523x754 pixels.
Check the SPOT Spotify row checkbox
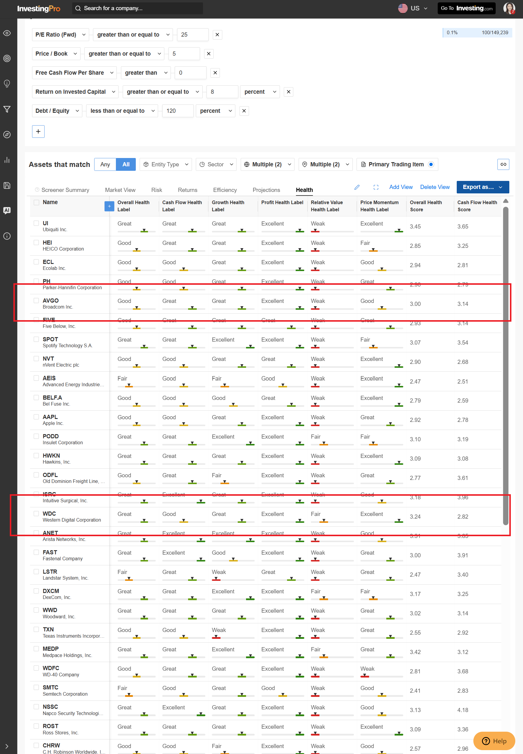click(x=36, y=339)
